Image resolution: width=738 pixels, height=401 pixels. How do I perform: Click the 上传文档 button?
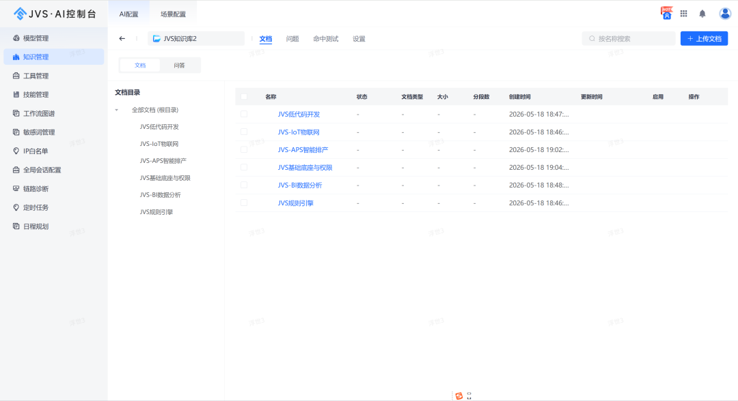704,38
